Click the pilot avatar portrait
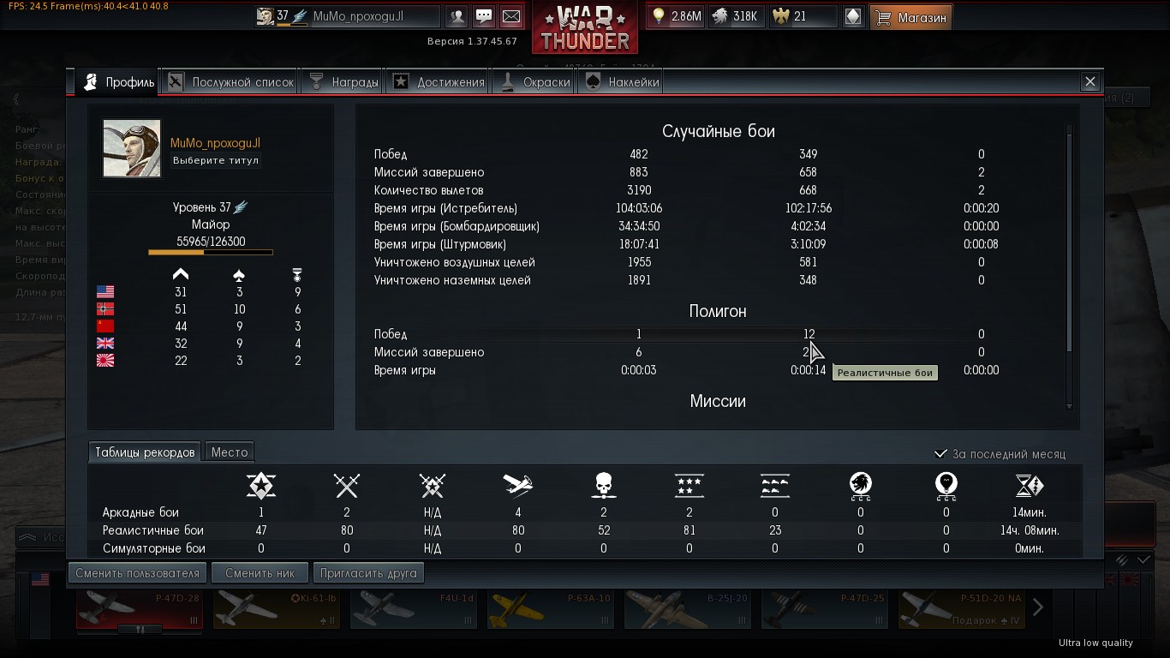 [x=132, y=148]
